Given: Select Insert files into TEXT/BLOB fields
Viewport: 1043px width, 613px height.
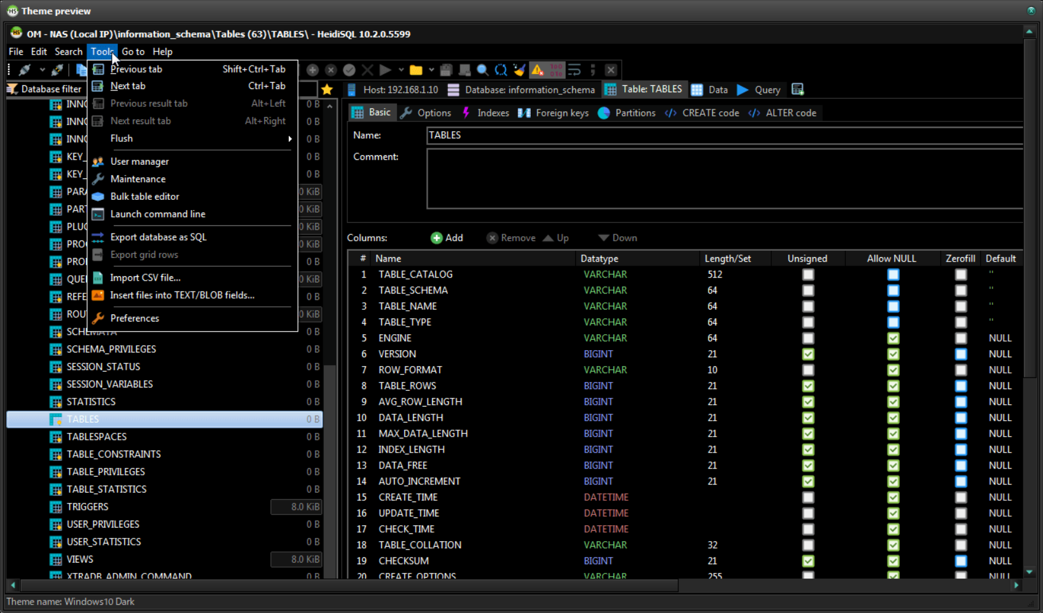Looking at the screenshot, I should [182, 295].
